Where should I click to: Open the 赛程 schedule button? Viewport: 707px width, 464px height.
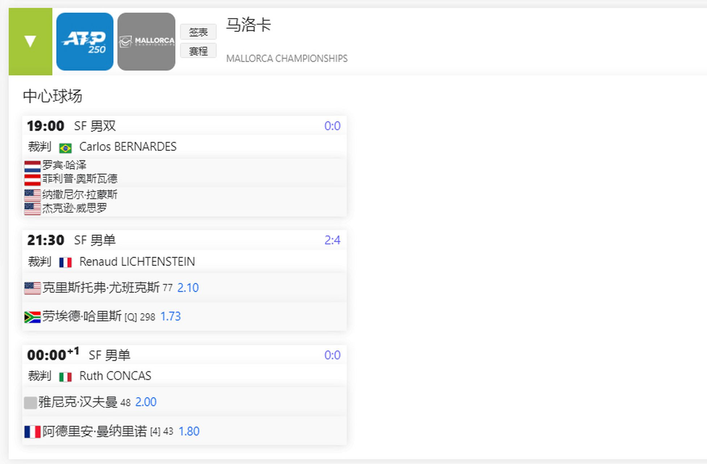click(x=198, y=51)
